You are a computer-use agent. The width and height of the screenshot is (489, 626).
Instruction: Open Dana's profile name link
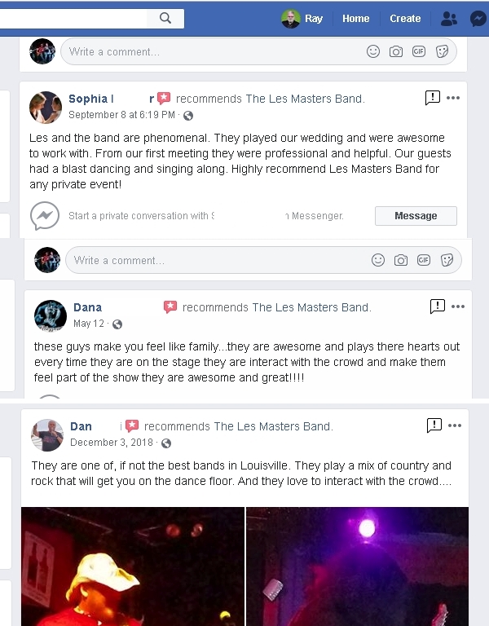(88, 307)
